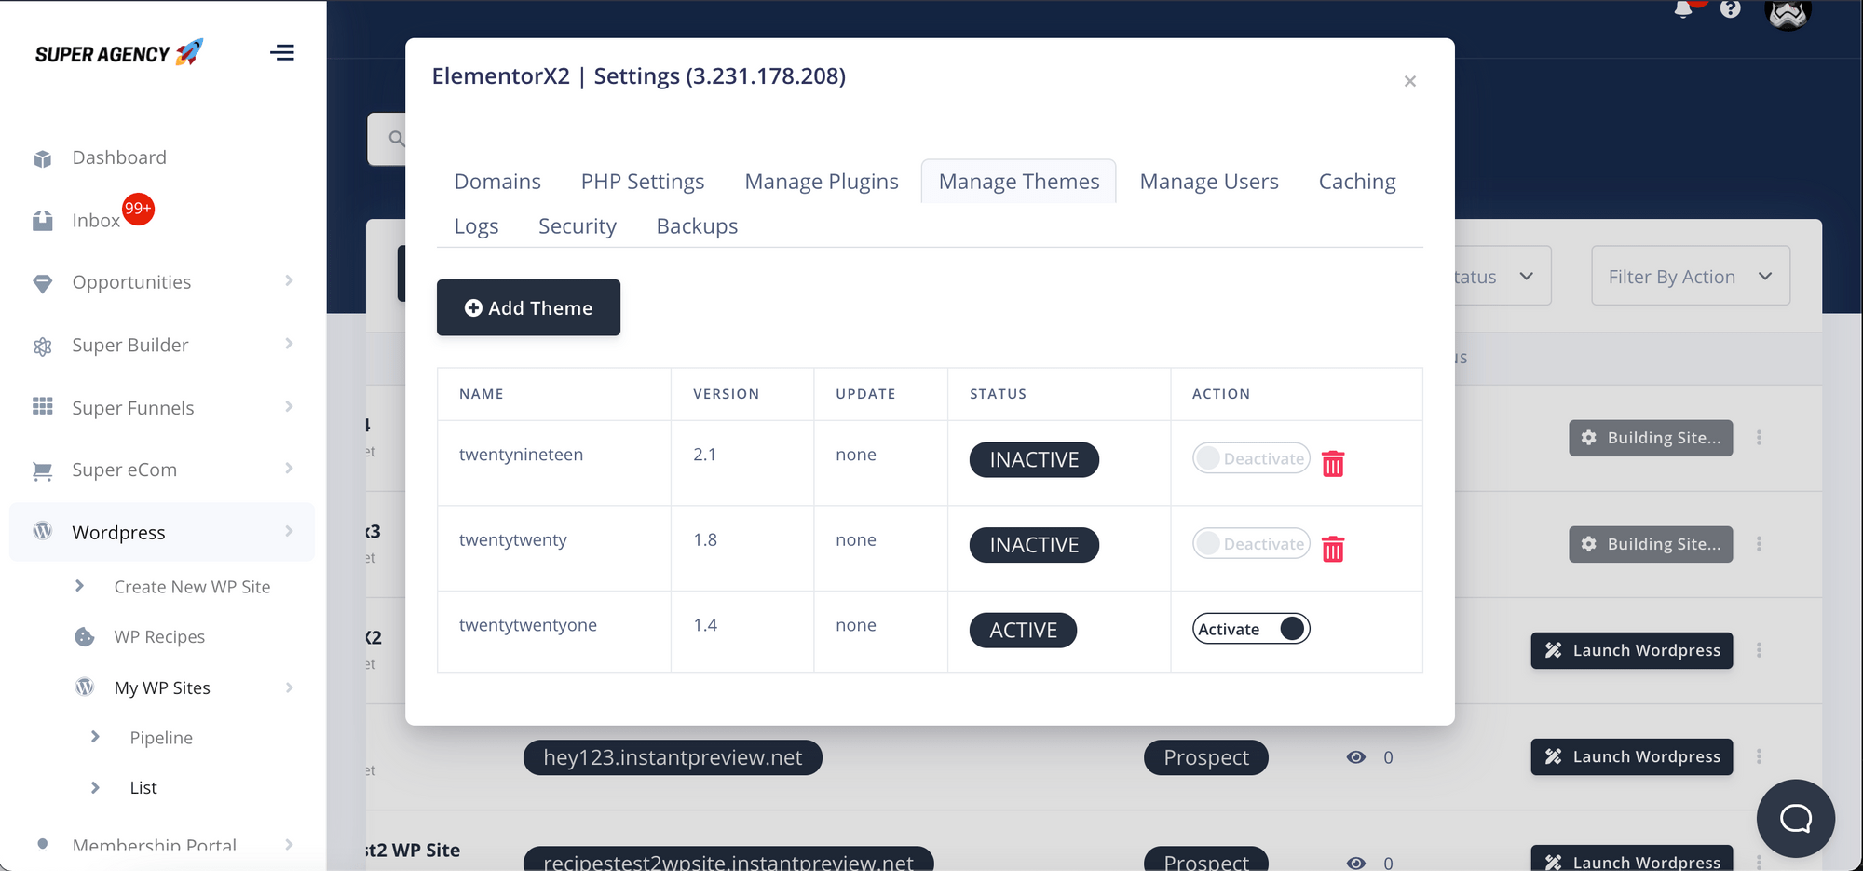Open the kebab menu beside the lower Building Site button
This screenshot has height=871, width=1863.
pyautogui.click(x=1759, y=544)
